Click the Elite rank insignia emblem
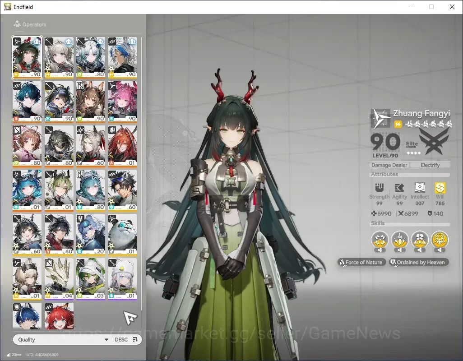Screen dimensions: 463x361 (434, 143)
